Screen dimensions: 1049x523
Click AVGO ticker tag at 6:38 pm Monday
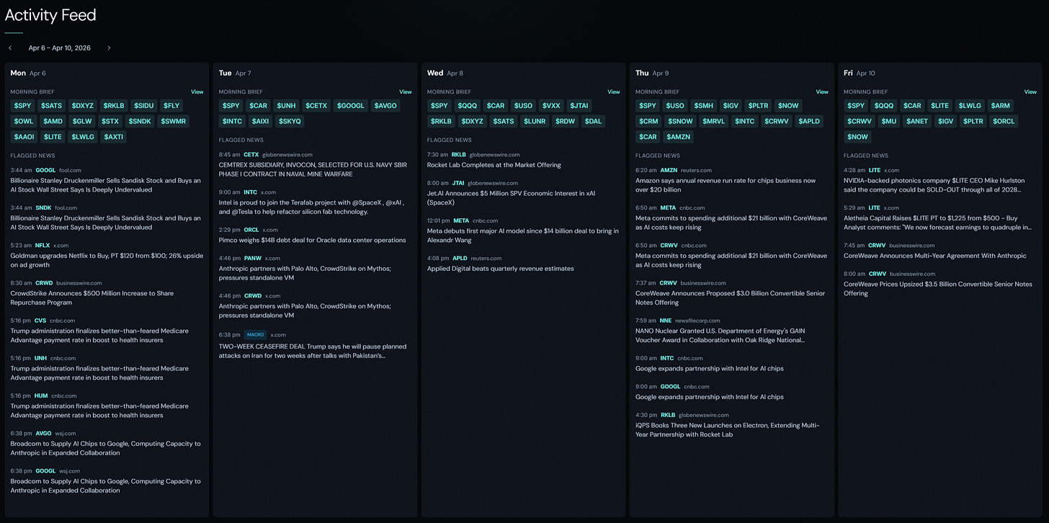coord(44,434)
